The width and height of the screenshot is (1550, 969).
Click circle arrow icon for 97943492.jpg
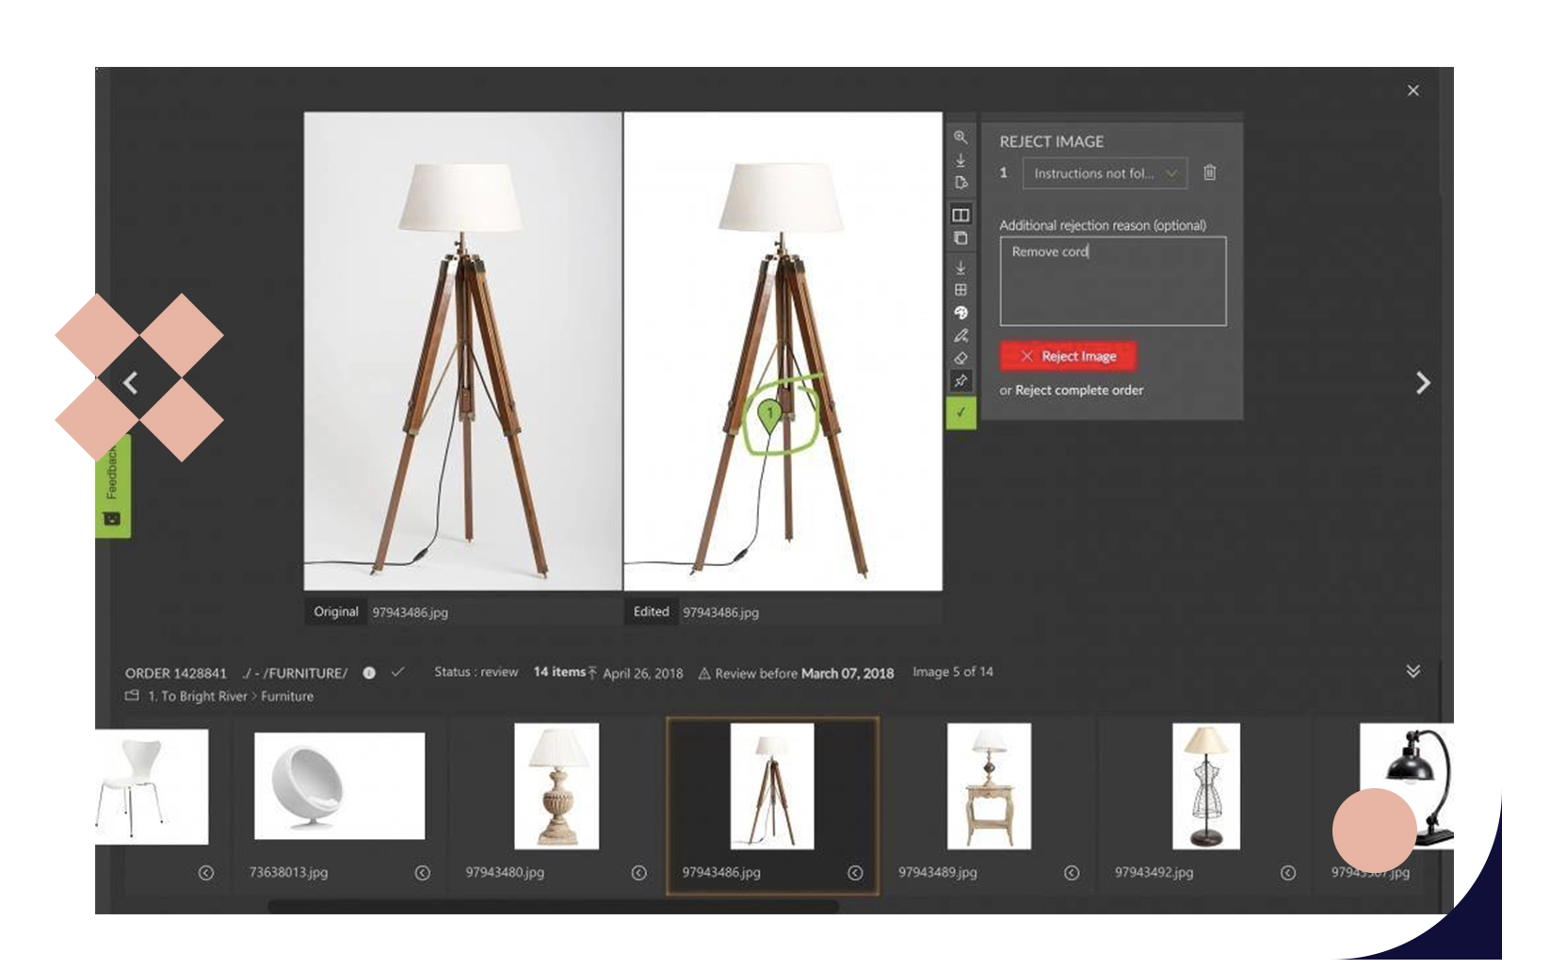click(1288, 873)
